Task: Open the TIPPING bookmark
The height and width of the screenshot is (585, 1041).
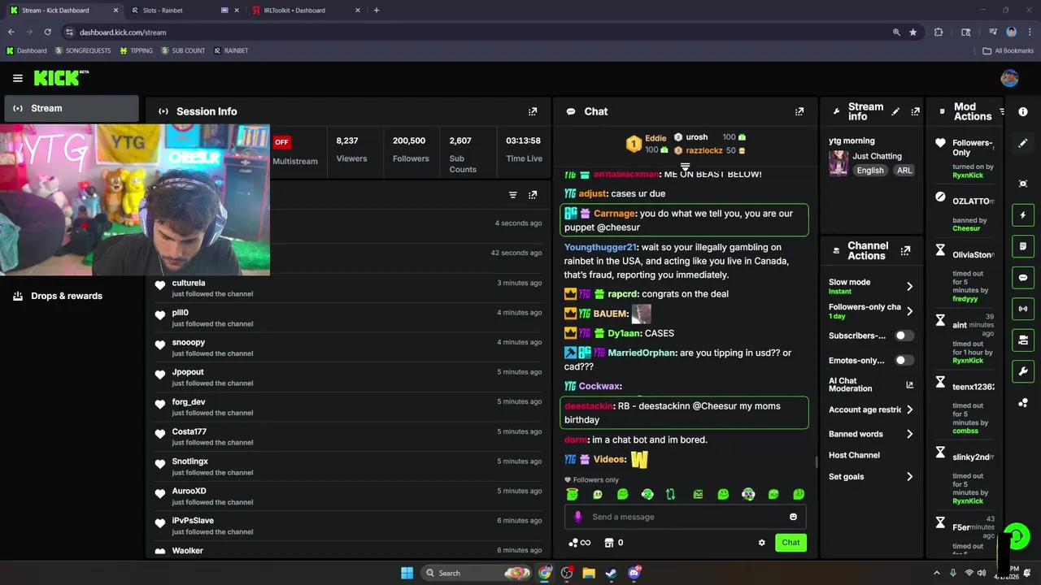Action: (136, 50)
